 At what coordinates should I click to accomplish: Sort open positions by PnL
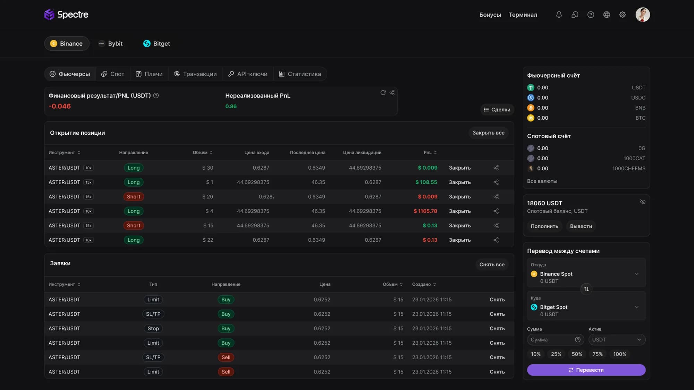point(430,153)
